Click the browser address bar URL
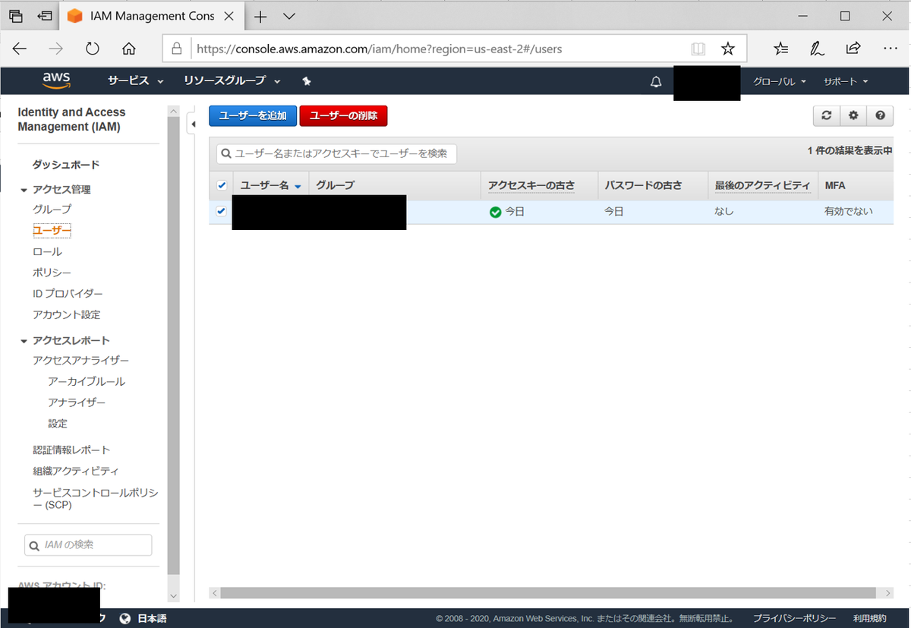Image resolution: width=911 pixels, height=628 pixels. (x=380, y=49)
